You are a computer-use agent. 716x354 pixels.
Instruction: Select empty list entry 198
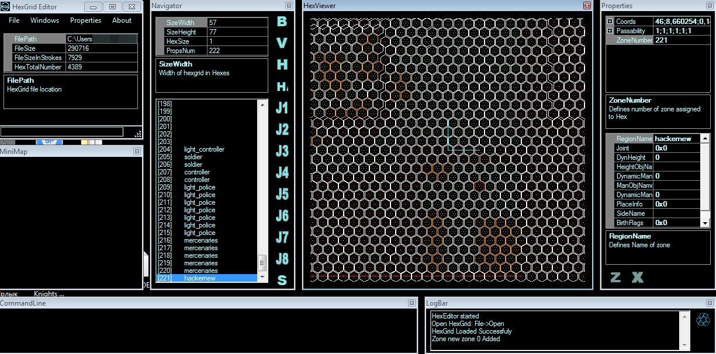pos(207,104)
